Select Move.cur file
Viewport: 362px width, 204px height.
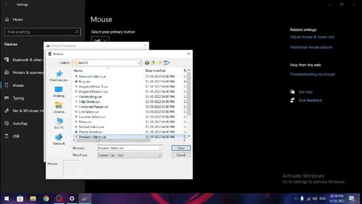point(85,122)
